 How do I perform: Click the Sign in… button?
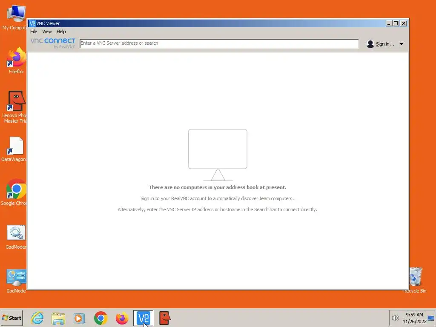(385, 44)
